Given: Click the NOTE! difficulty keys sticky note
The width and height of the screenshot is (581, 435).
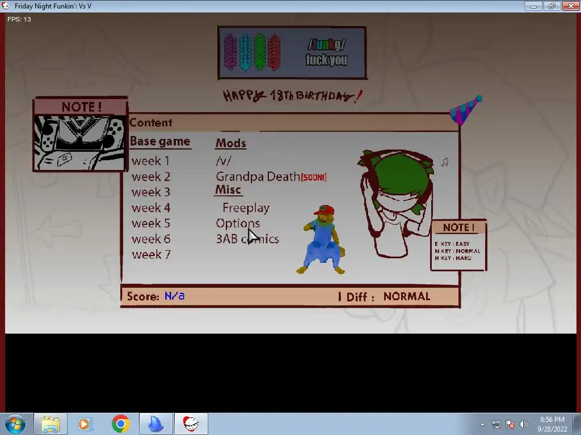Looking at the screenshot, I should coord(458,245).
